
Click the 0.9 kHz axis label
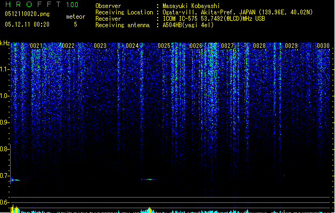pyautogui.click(x=5, y=122)
